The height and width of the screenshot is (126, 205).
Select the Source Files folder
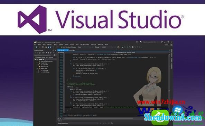(x=43, y=68)
